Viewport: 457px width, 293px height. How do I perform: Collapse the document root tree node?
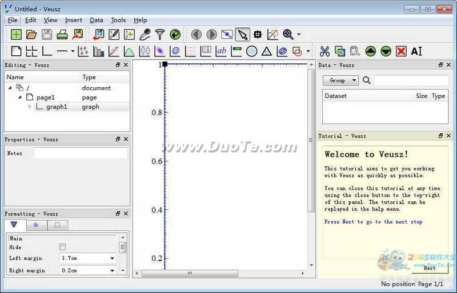click(x=10, y=88)
